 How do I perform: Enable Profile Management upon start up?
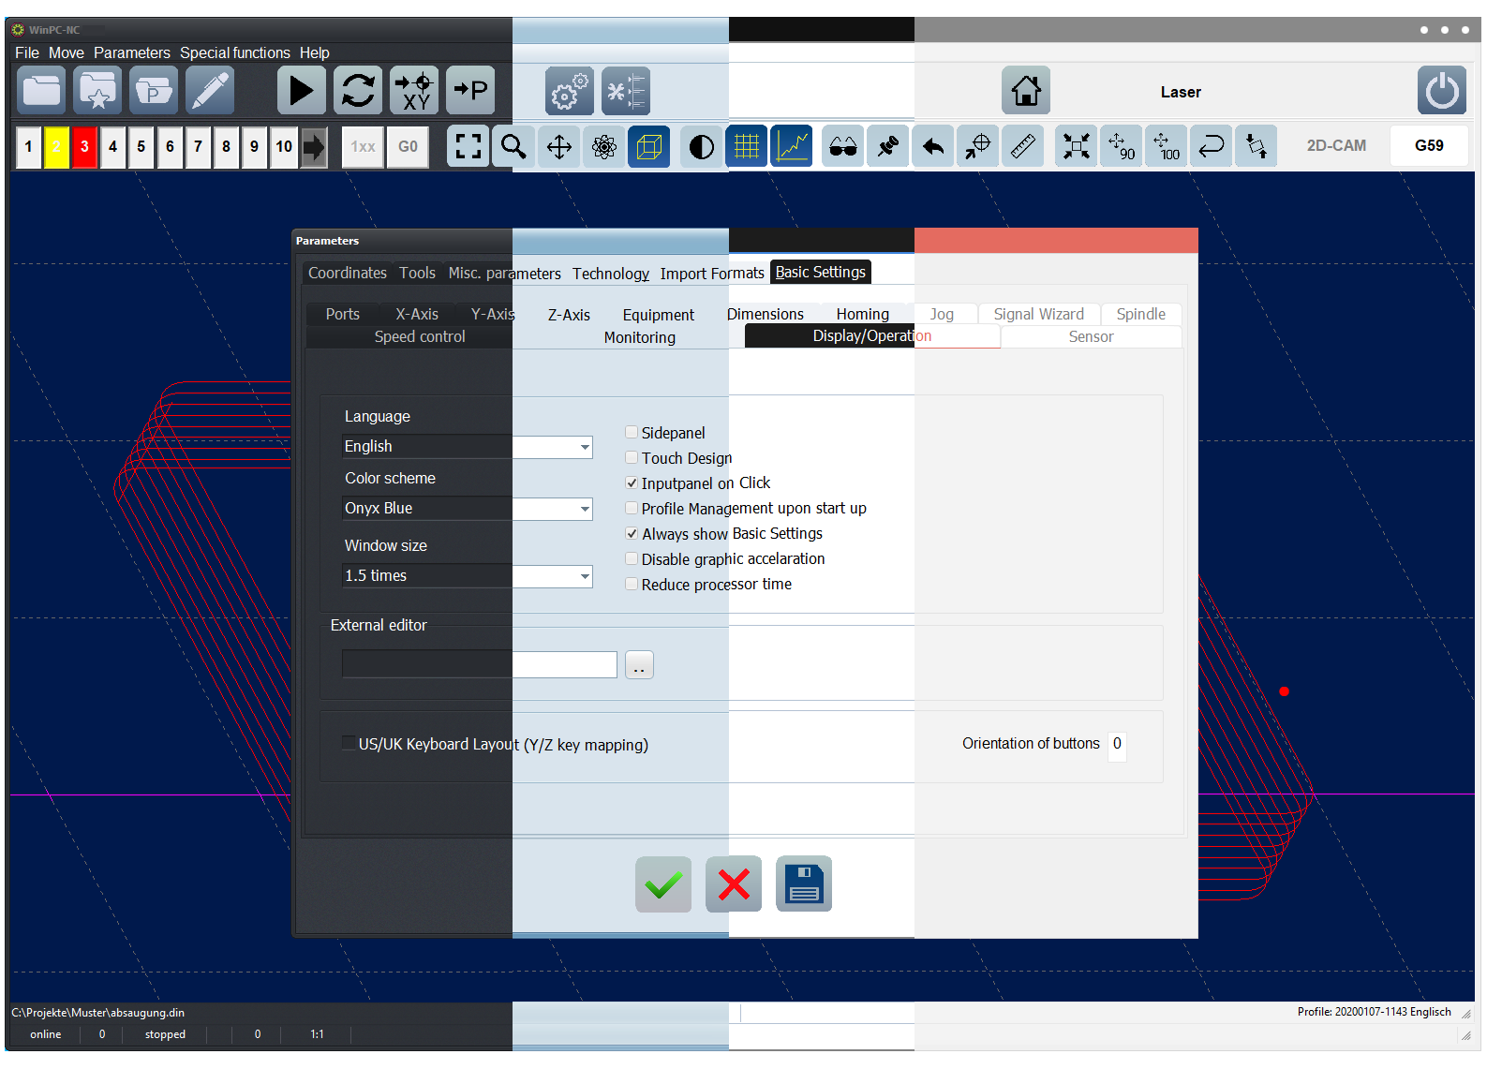coord(632,508)
